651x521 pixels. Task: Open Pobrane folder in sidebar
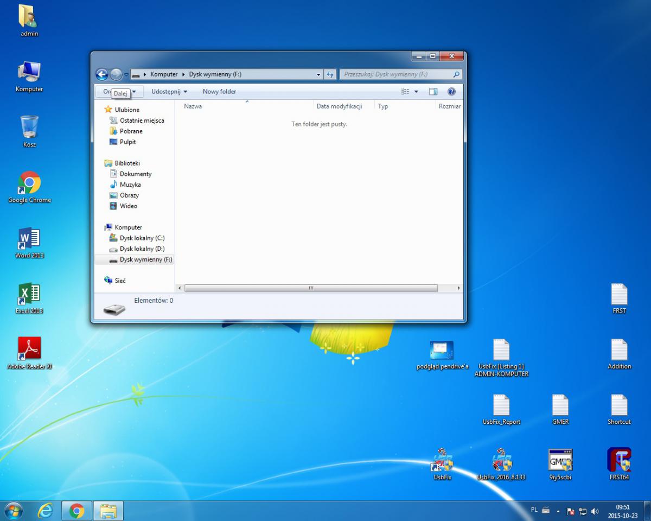click(131, 131)
